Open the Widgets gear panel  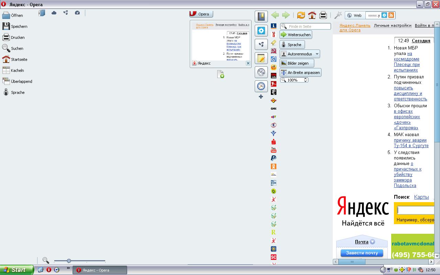coord(261,31)
